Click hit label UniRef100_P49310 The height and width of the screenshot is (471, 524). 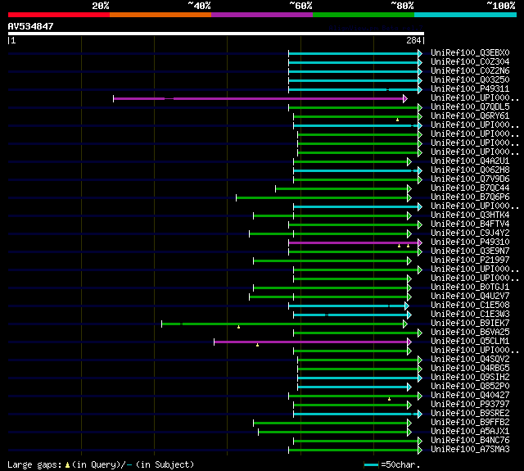tap(470, 242)
